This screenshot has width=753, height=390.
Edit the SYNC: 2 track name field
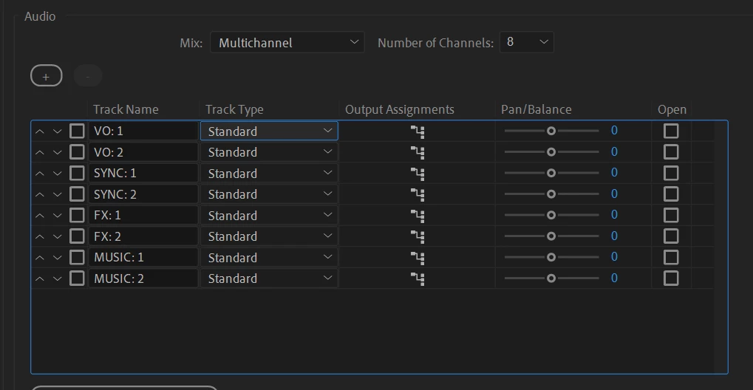(143, 194)
